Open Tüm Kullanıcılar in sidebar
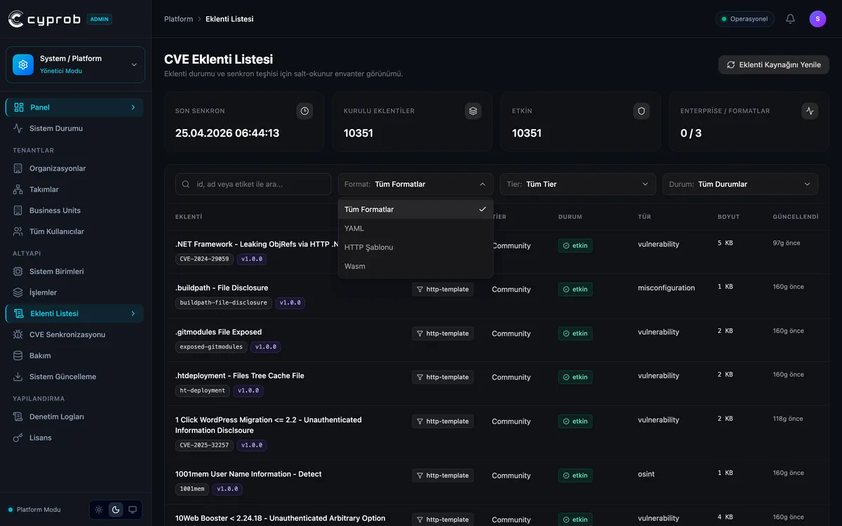This screenshot has width=842, height=526. point(75,231)
